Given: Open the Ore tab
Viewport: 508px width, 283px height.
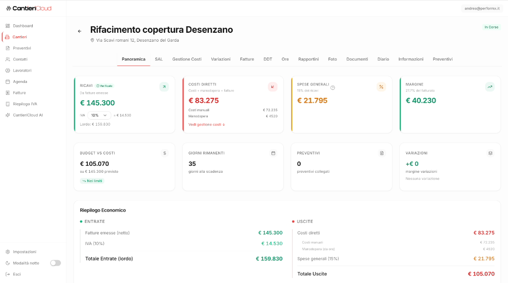Looking at the screenshot, I should coord(285,59).
